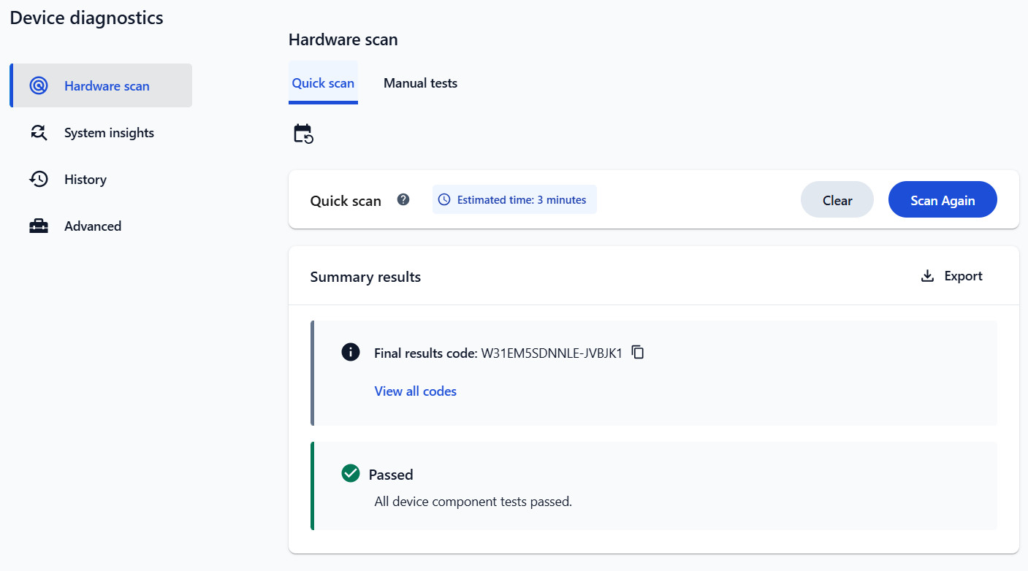Click the Scan Again button
Viewport: 1028px width, 571px height.
(943, 199)
